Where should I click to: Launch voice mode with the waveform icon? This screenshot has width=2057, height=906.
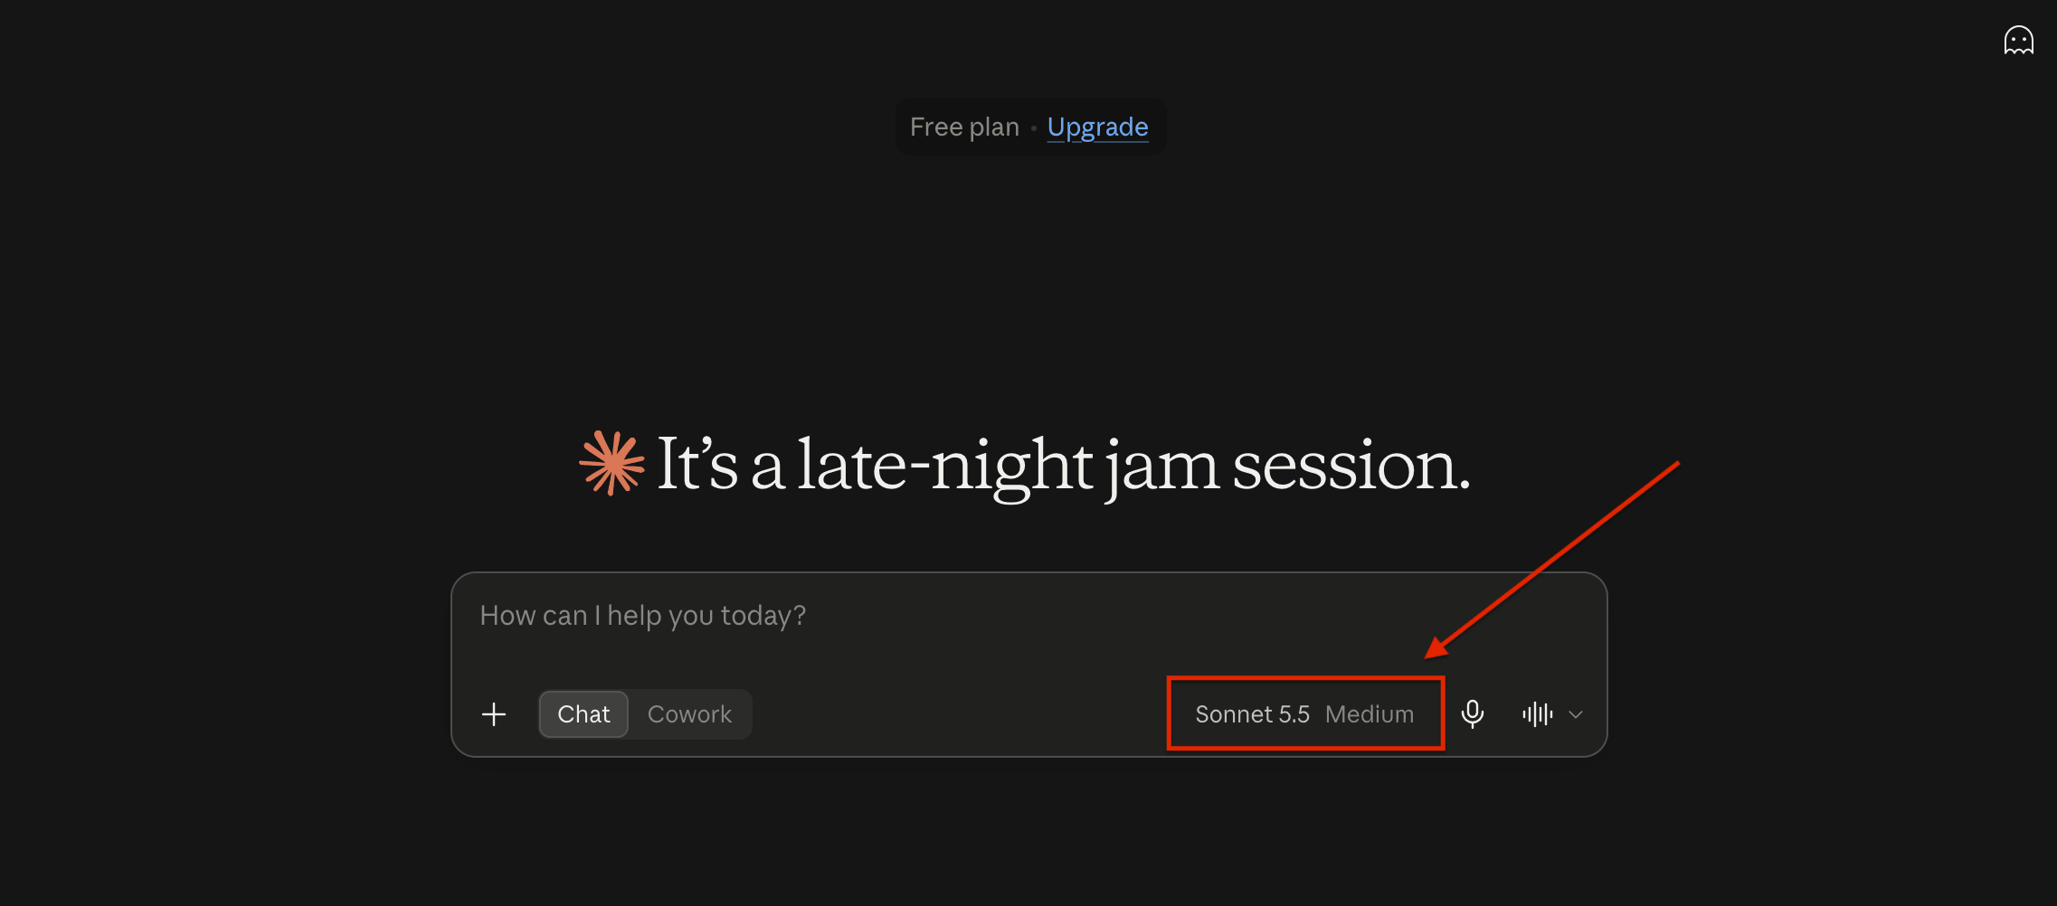tap(1537, 714)
